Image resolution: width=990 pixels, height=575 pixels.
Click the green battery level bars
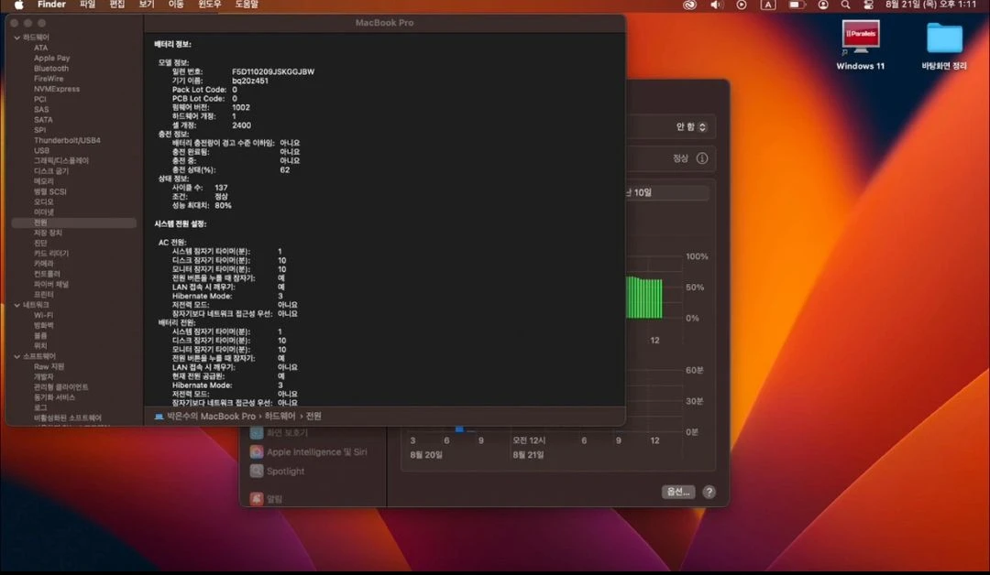click(x=644, y=298)
